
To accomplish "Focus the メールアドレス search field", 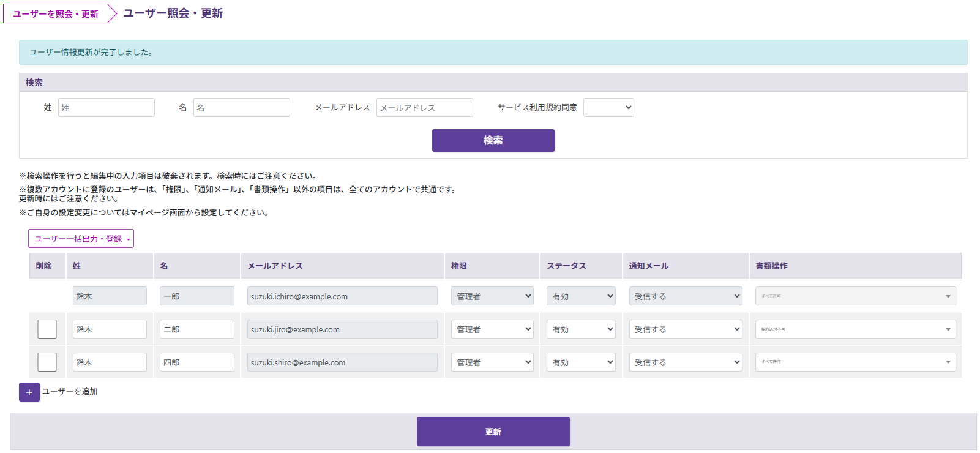I will pyautogui.click(x=425, y=107).
